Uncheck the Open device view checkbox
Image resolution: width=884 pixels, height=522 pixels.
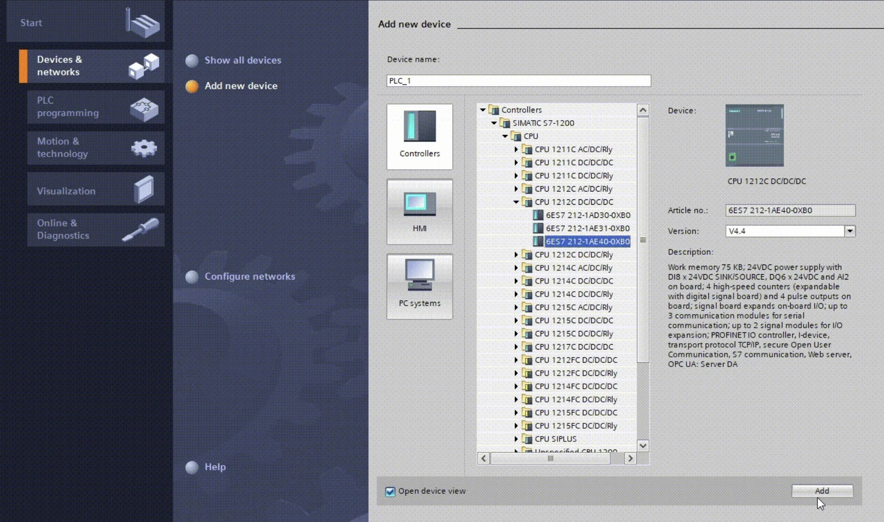coord(390,492)
